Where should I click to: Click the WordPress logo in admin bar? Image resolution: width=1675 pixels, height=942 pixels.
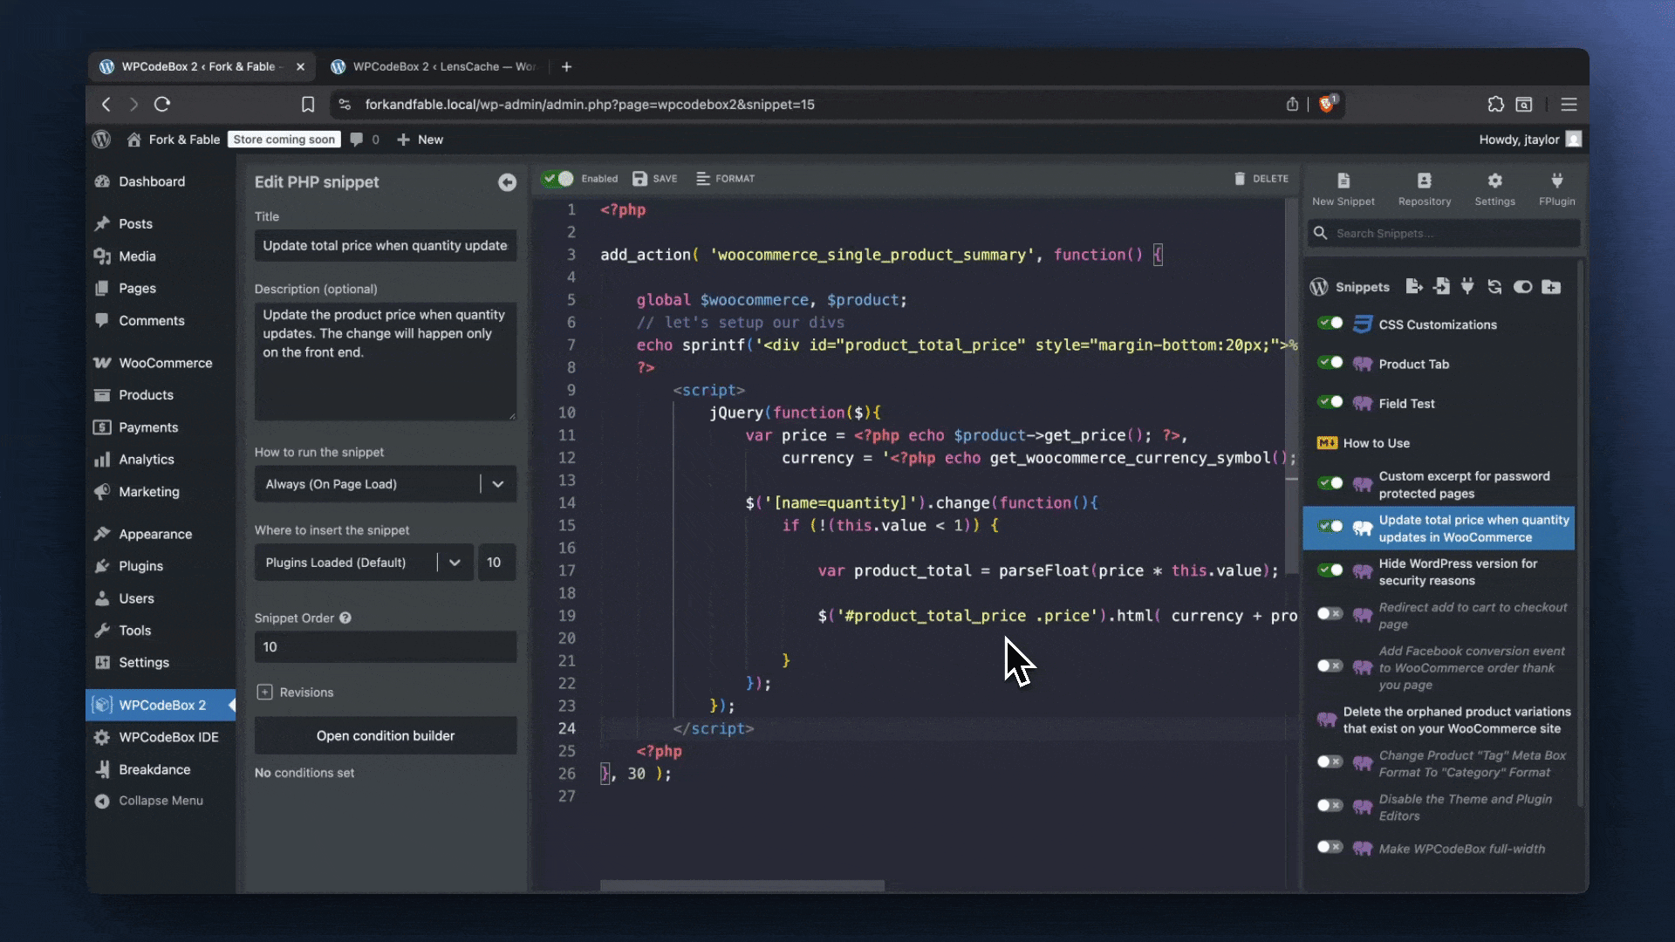tap(102, 140)
